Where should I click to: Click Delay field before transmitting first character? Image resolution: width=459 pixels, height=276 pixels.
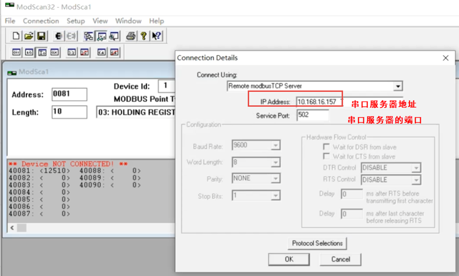[x=352, y=194]
